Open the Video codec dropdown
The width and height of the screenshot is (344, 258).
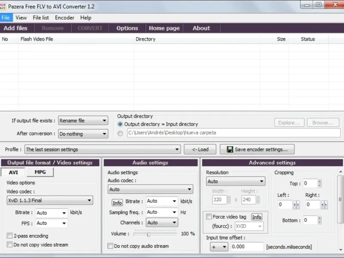(50, 200)
